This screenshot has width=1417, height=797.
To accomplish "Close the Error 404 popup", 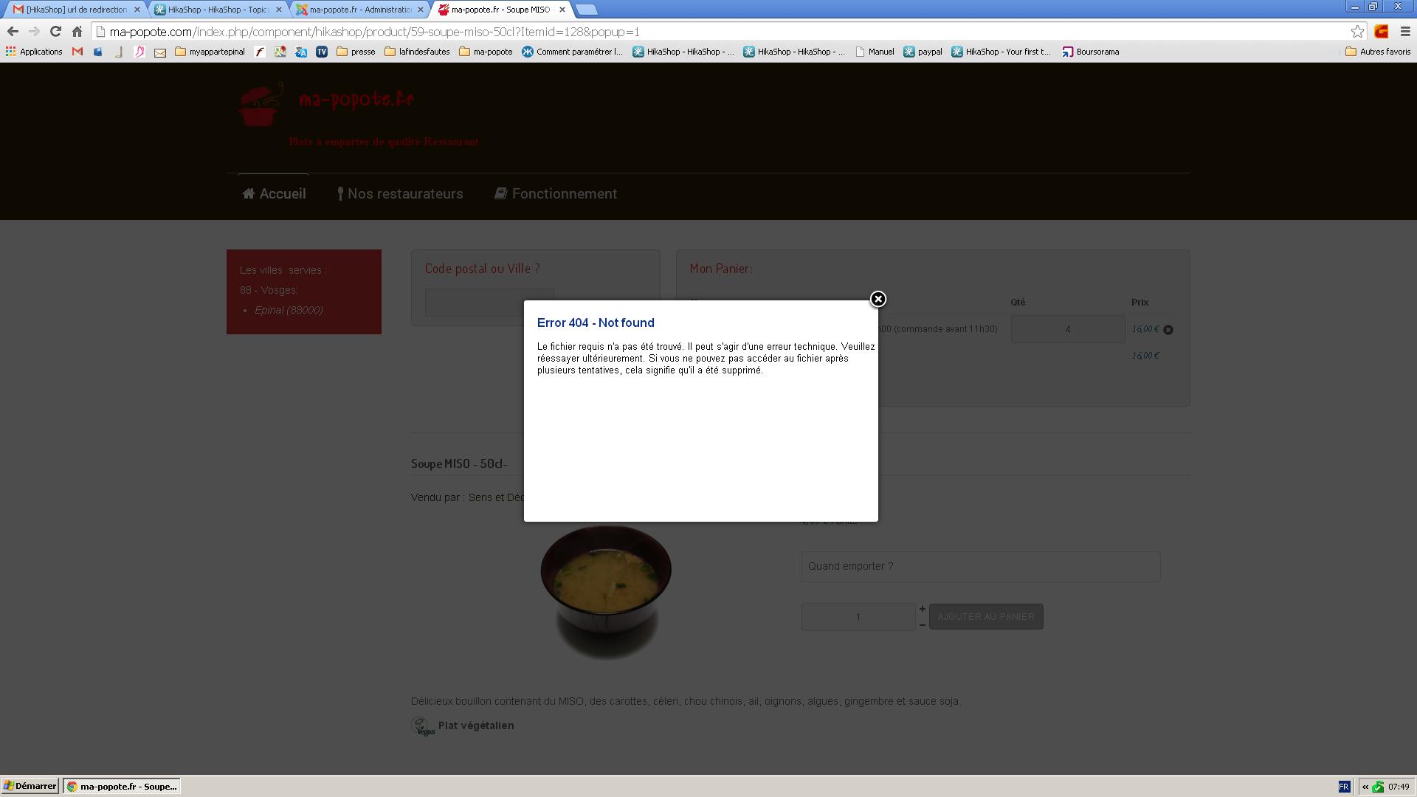I will coord(878,299).
